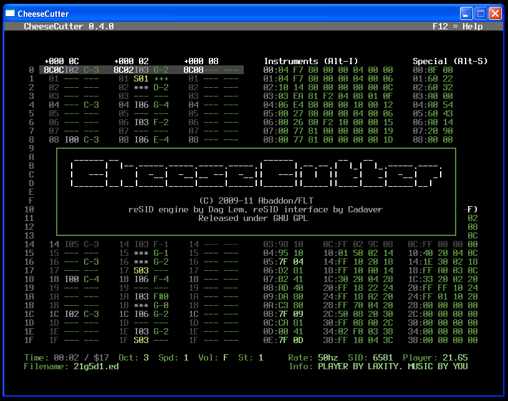Click the CheeseCutter window title bar icon
The image size is (508, 401).
tap(11, 13)
